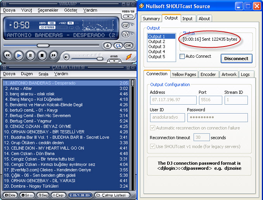
Task: Open Winamp main window Dosya menu
Action: pos(9,10)
